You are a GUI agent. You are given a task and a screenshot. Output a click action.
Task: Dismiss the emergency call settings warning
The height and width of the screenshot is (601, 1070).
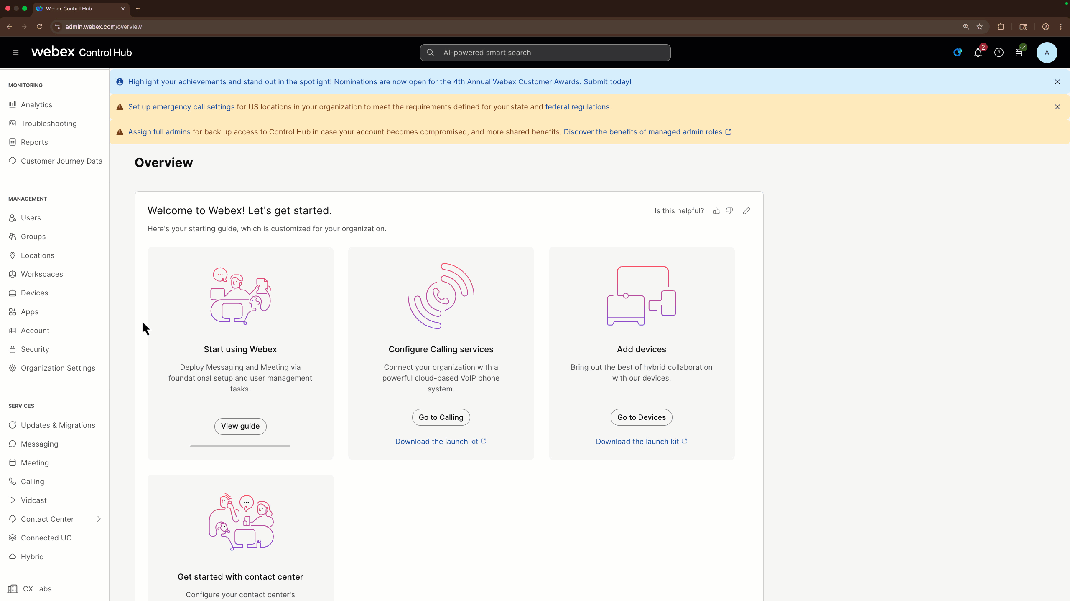[1057, 107]
